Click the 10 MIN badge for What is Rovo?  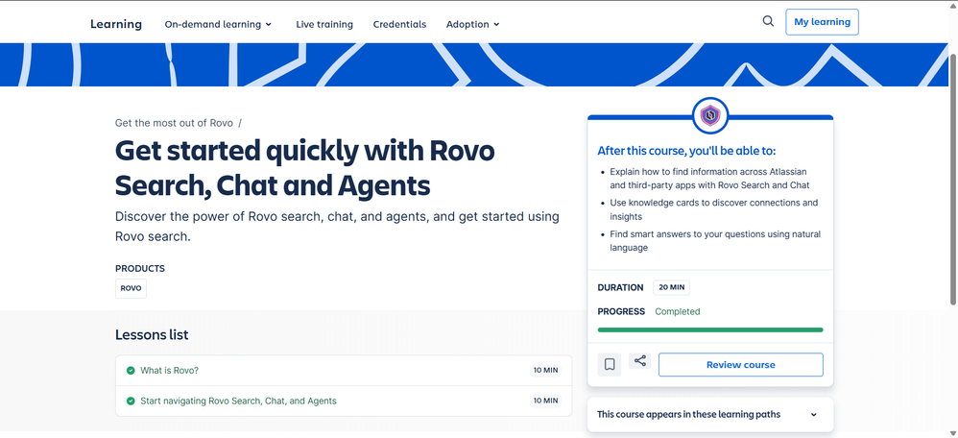[x=544, y=370]
